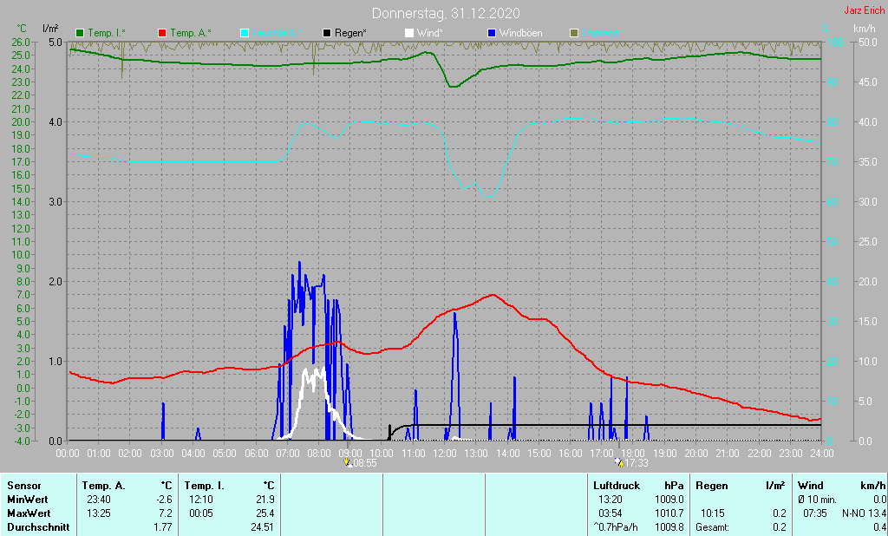
Task: Select the olive Empfang legend square
Action: point(574,34)
